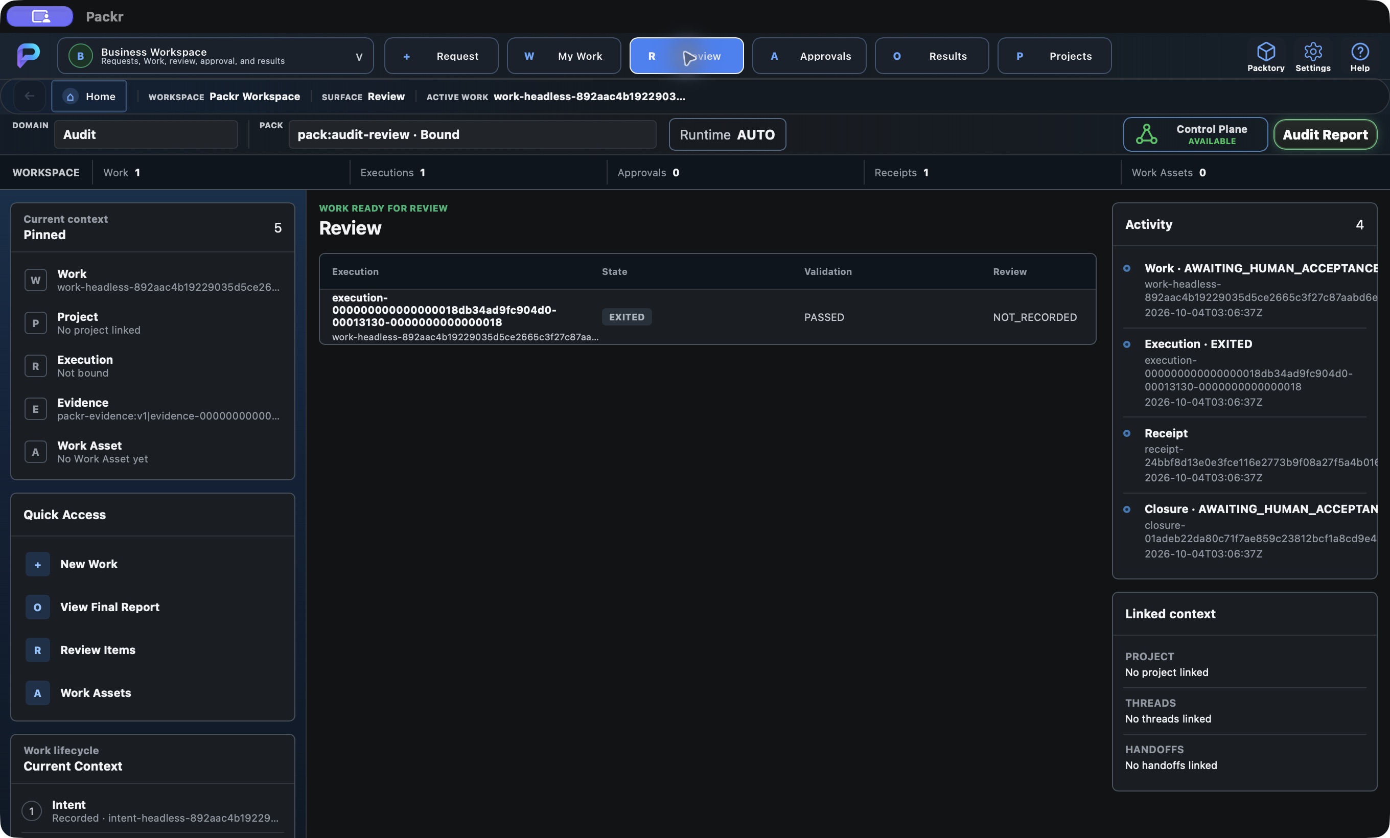1390x838 pixels.
Task: Open the Execution · EXITED activity entry
Action: (x=1244, y=373)
